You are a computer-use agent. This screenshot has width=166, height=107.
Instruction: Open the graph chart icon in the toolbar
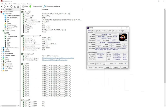point(18,6)
